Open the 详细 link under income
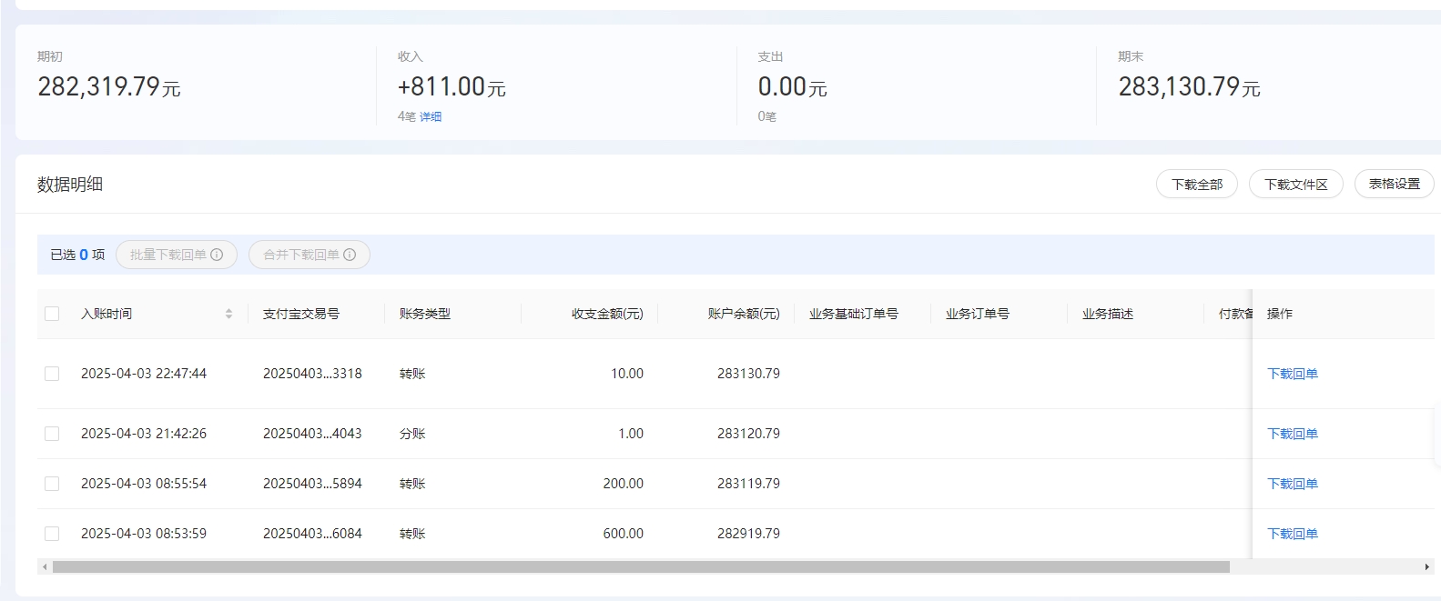The image size is (1441, 601). click(x=431, y=116)
